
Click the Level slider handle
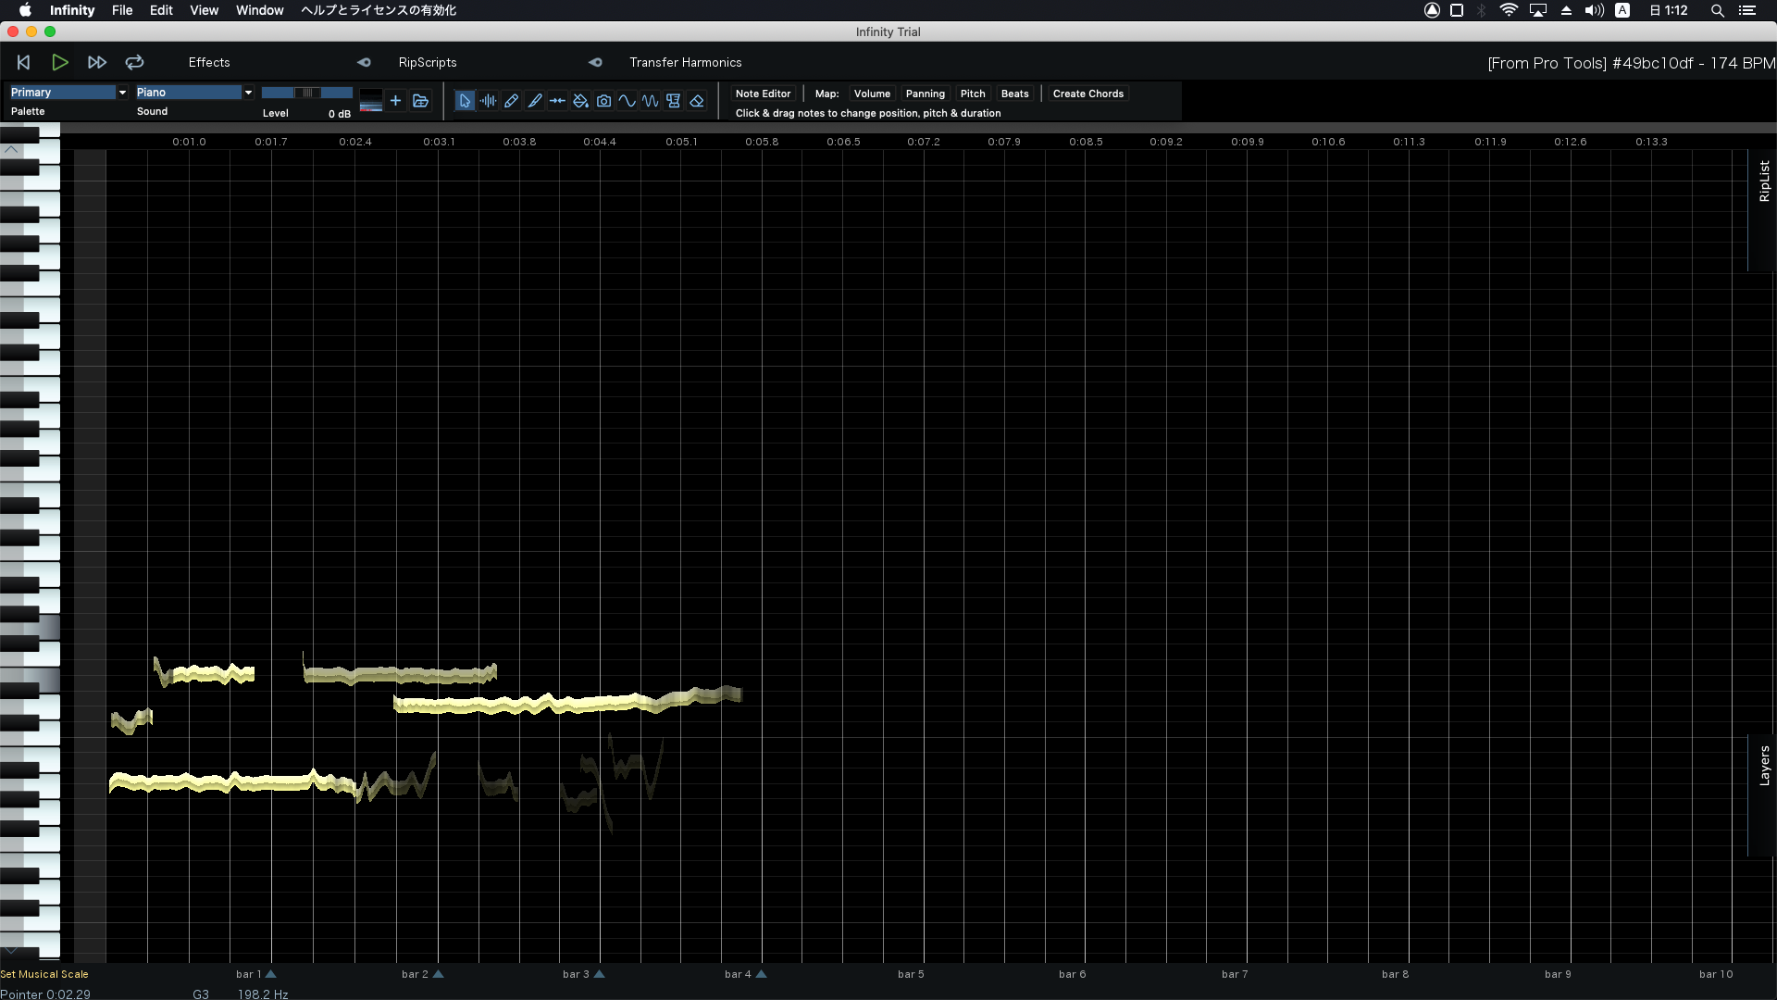pyautogui.click(x=307, y=93)
